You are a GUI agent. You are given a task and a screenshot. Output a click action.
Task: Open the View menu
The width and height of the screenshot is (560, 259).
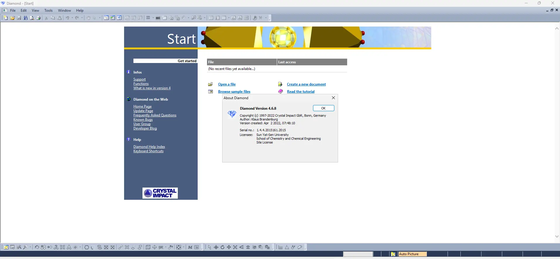(x=35, y=10)
